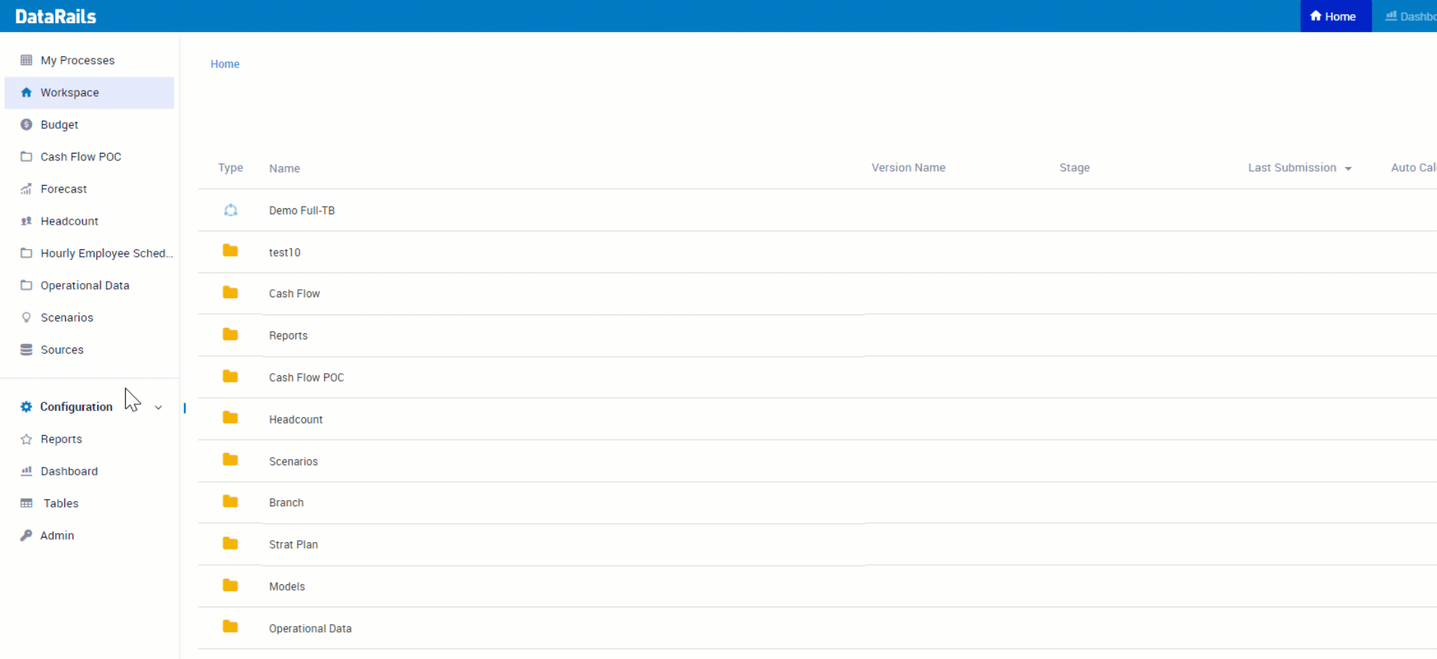Open the Branch folder name
Viewport: 1437px width, 659px height.
(286, 502)
